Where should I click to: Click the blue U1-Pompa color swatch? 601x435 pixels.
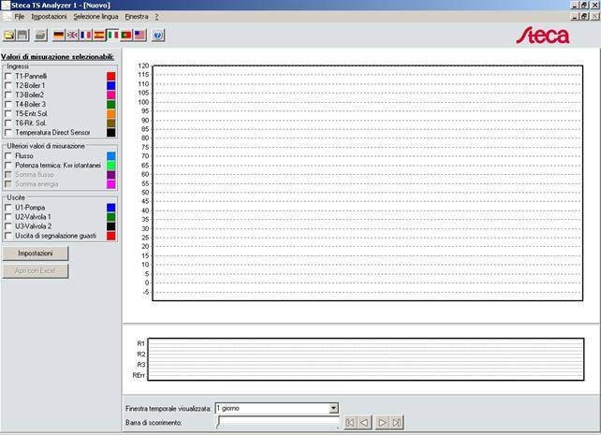[110, 208]
